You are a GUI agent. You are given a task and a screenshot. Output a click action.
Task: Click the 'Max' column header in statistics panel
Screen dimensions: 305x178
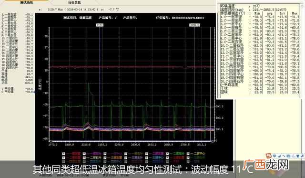coord(295,13)
